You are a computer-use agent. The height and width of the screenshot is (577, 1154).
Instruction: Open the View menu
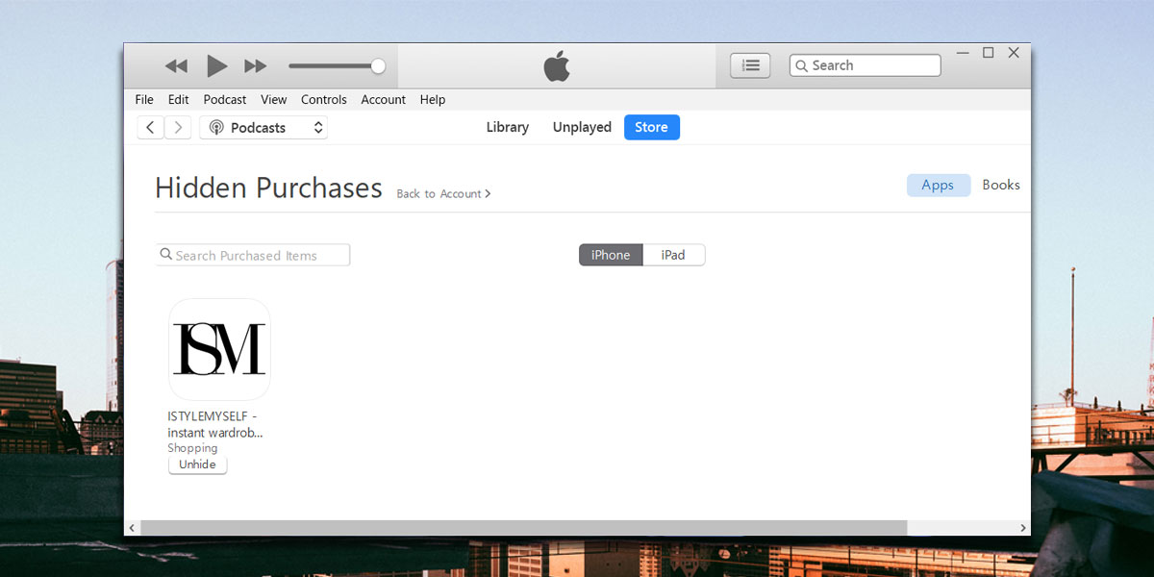point(273,99)
